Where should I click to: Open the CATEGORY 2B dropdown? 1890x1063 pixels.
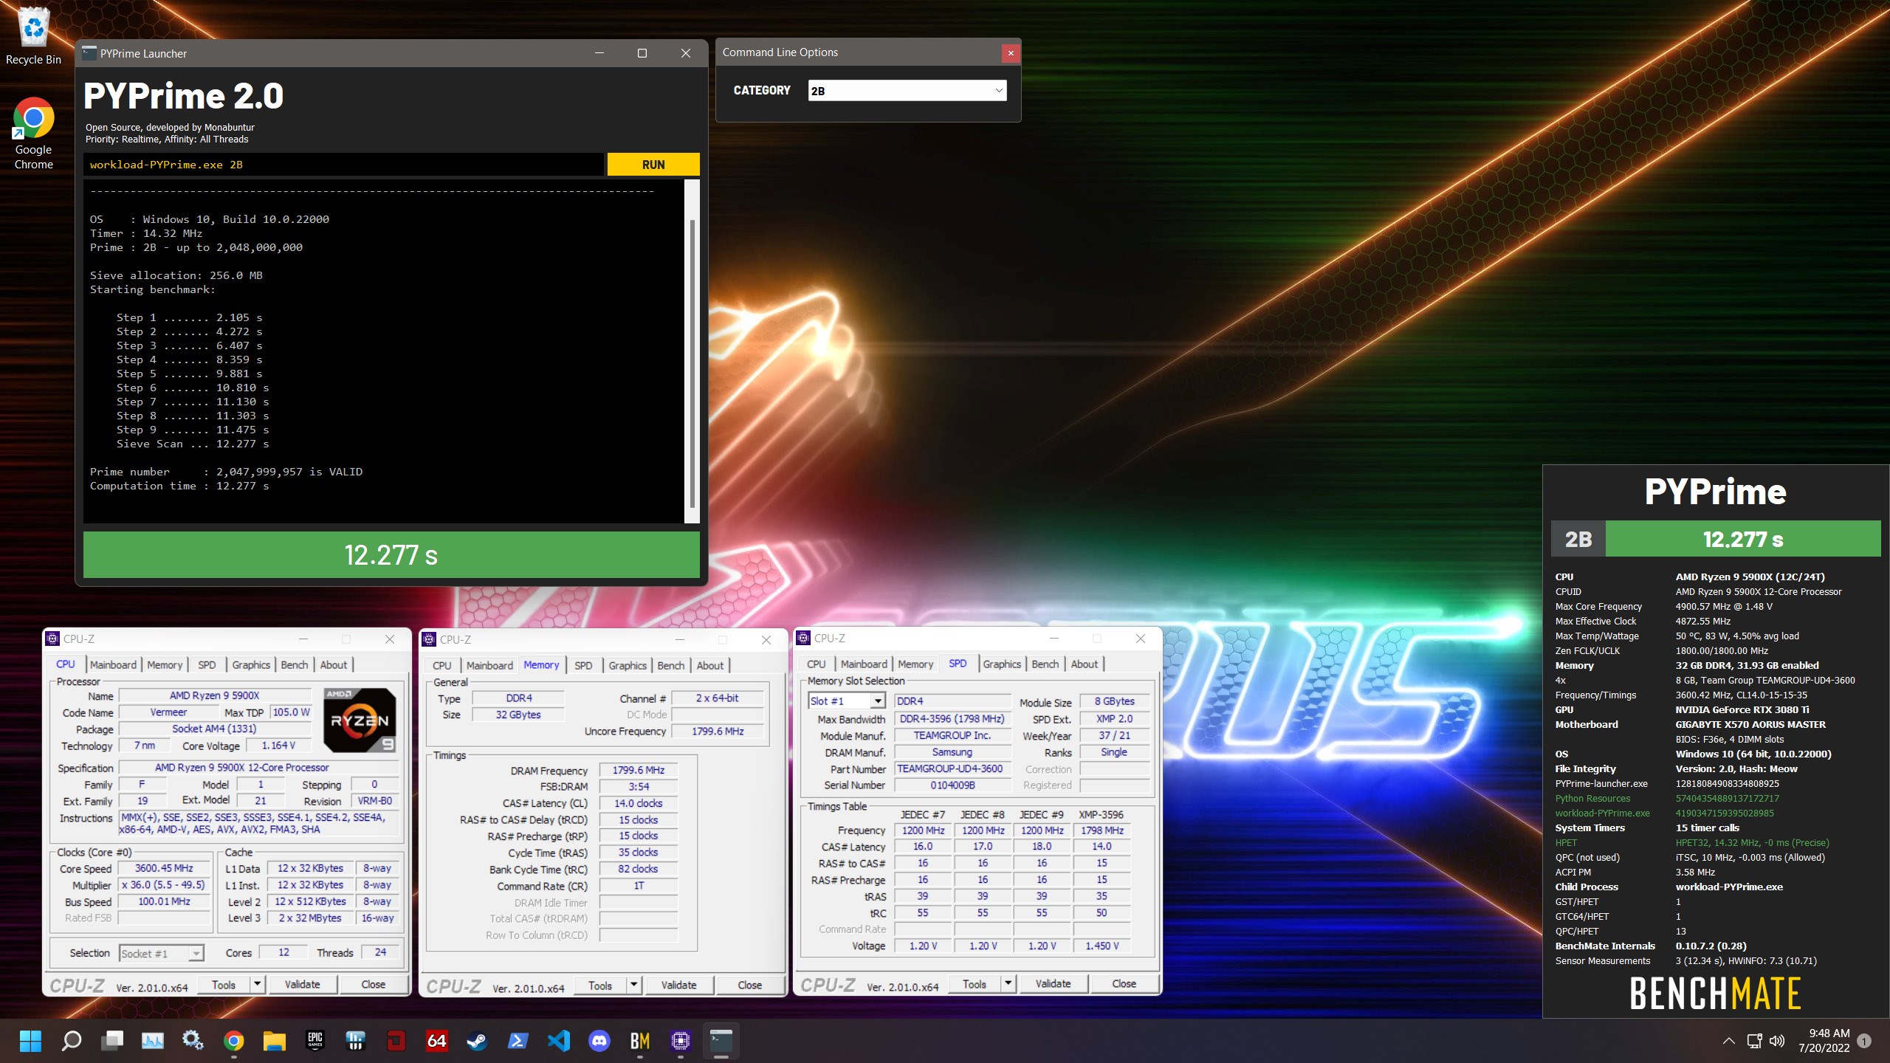pyautogui.click(x=907, y=91)
